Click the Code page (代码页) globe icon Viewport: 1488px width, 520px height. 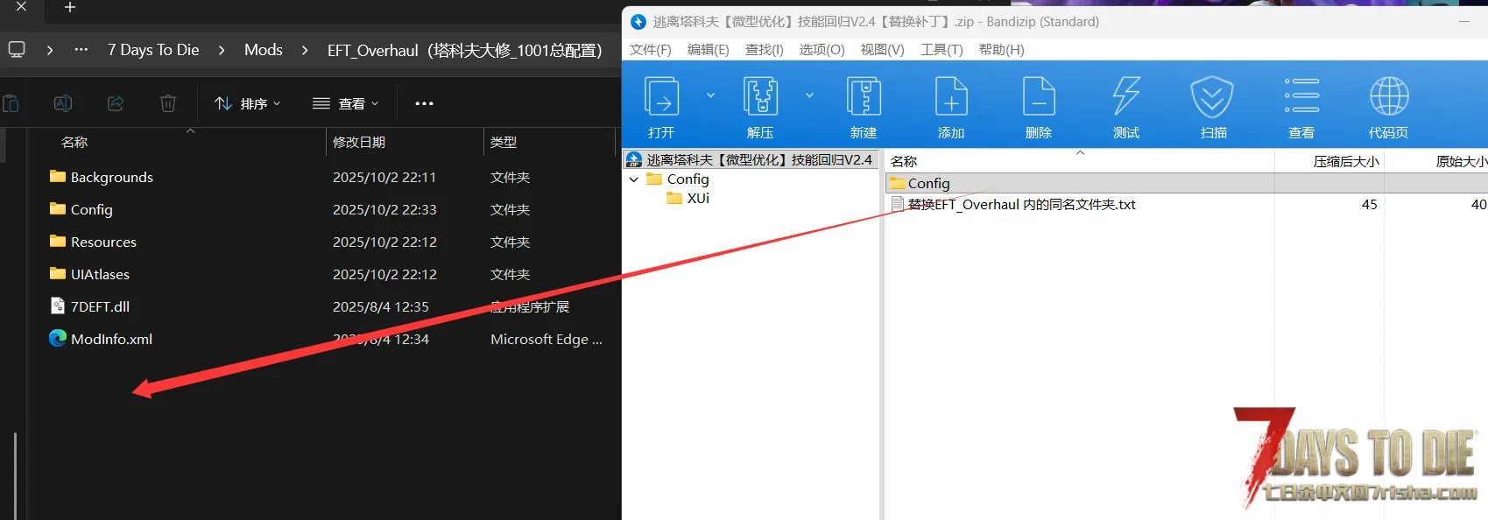click(1389, 97)
